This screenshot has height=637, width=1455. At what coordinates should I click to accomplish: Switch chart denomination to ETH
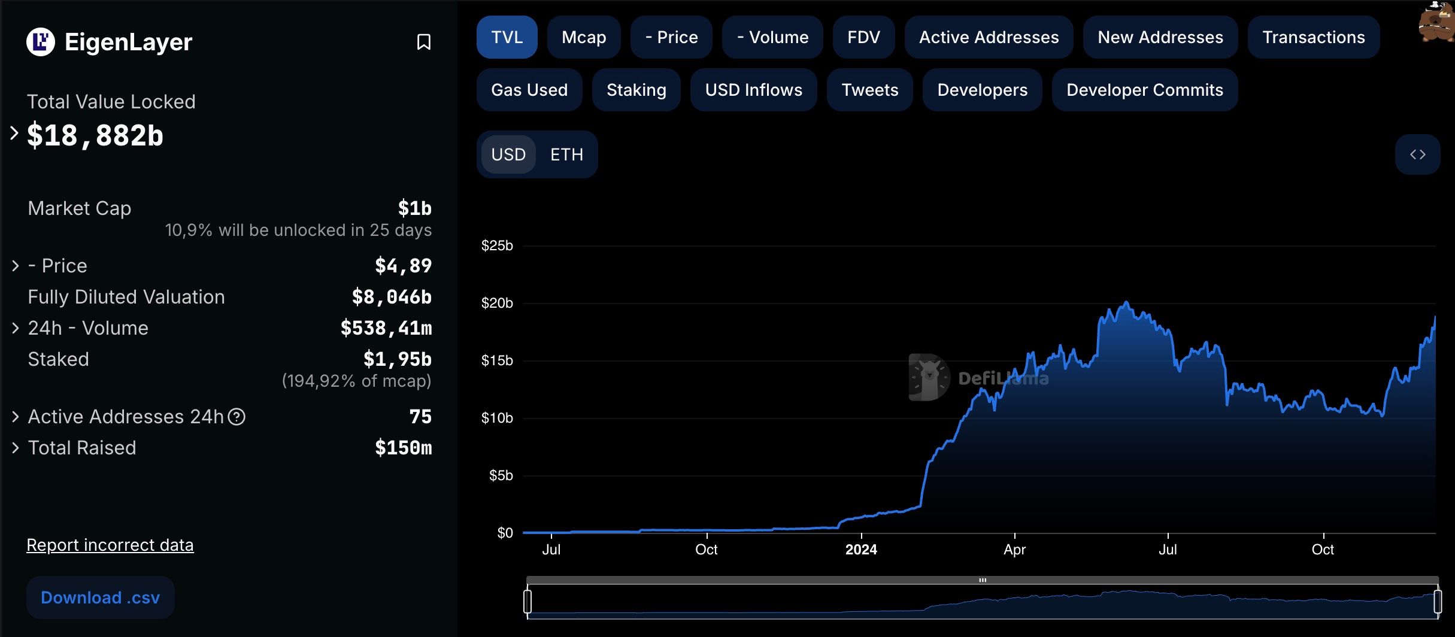point(566,154)
